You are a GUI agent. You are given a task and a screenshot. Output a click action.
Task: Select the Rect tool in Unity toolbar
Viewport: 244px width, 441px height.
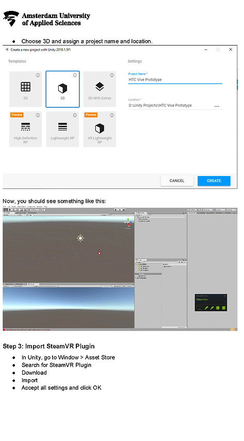tap(21, 209)
